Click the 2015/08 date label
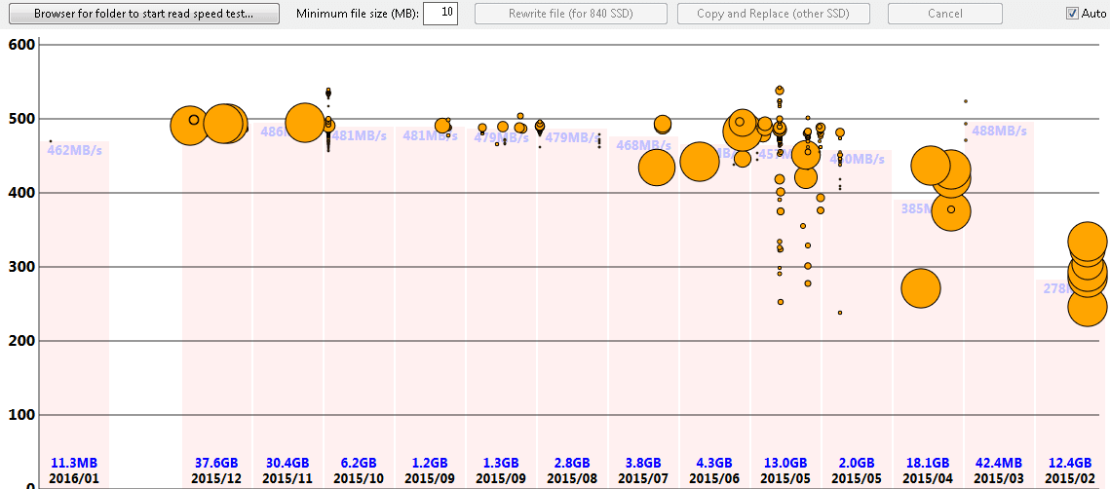The image size is (1110, 489). click(571, 478)
